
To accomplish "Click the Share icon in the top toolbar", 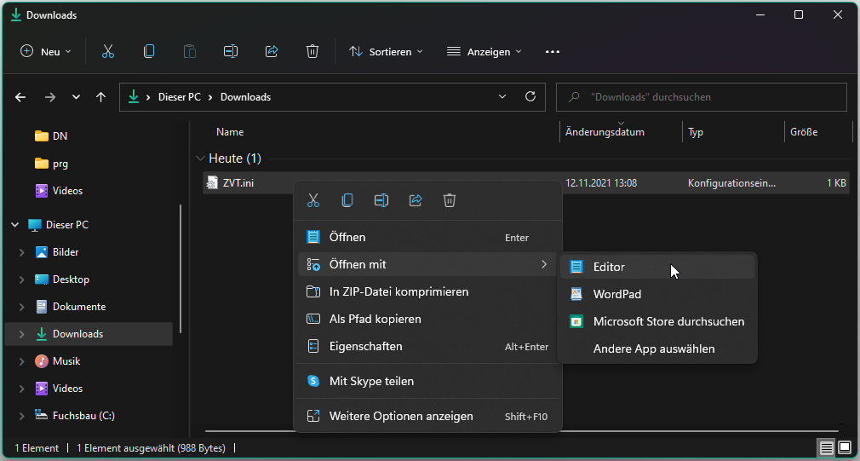I will [x=272, y=52].
